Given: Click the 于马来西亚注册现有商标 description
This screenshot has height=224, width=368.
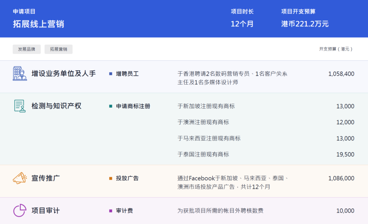Looking at the screenshot, I should click(x=209, y=138).
